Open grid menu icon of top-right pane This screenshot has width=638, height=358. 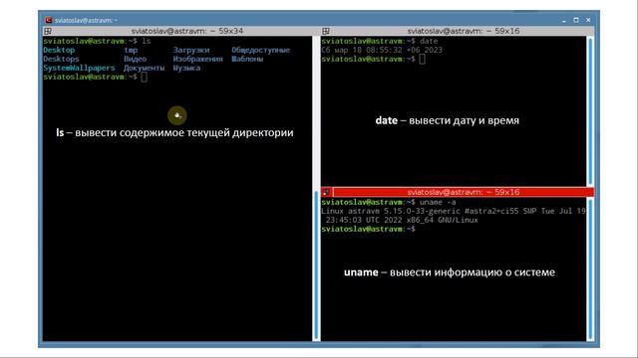pos(326,31)
